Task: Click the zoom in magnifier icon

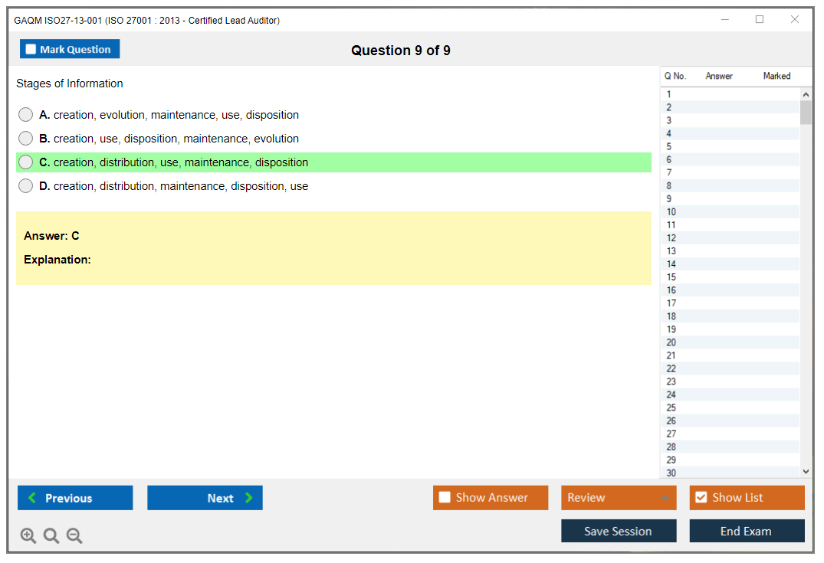Action: click(x=28, y=536)
